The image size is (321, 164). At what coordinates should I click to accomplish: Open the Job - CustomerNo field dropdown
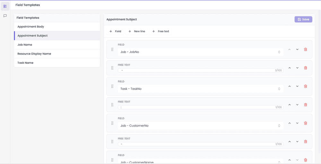[201, 126]
